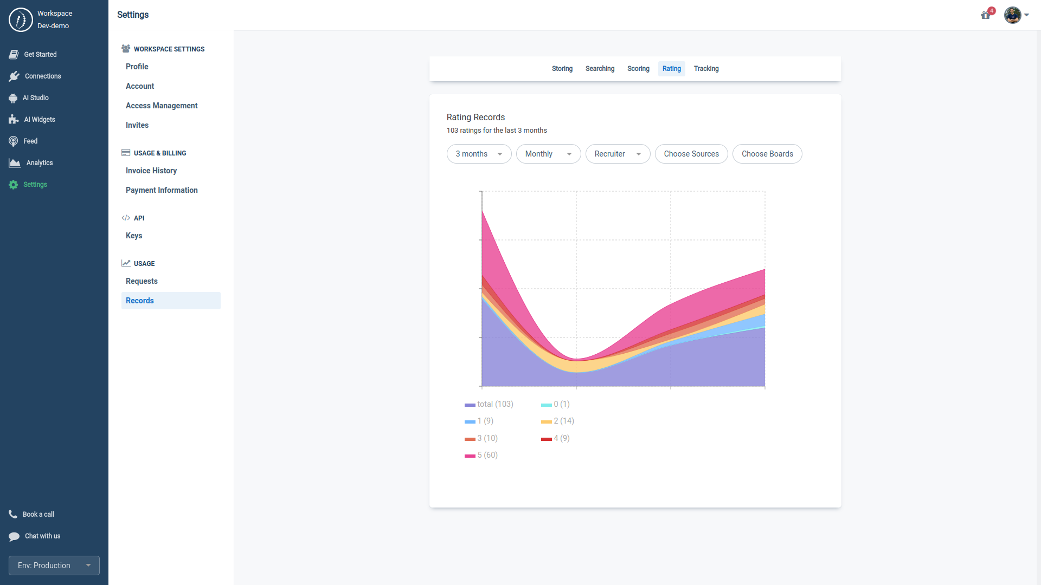Image resolution: width=1041 pixels, height=585 pixels.
Task: Open the Recruiter filter dropdown
Action: coord(618,154)
